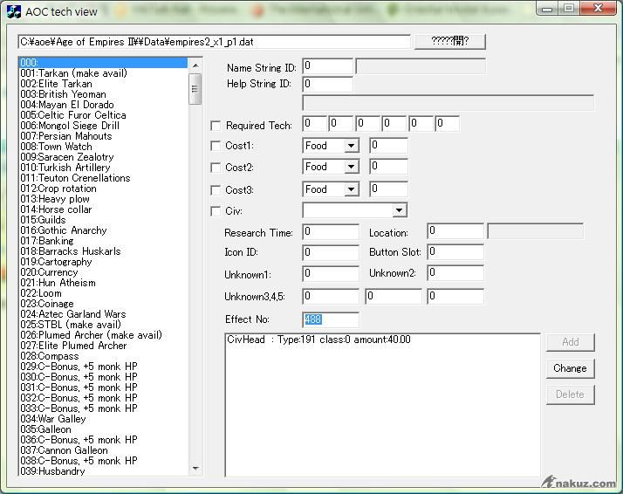This screenshot has height=494, width=623.
Task: Open the Cost2 resource dropdown
Action: coord(351,167)
